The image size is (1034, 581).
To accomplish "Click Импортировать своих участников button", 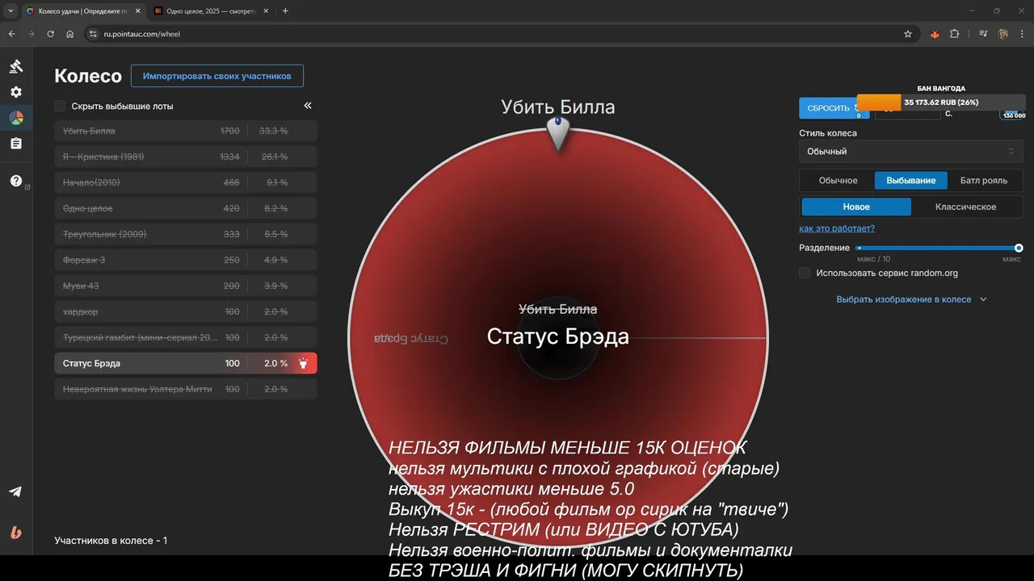I will (217, 76).
